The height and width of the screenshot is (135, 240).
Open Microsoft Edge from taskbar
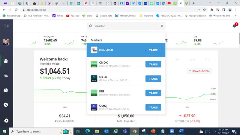(88, 131)
